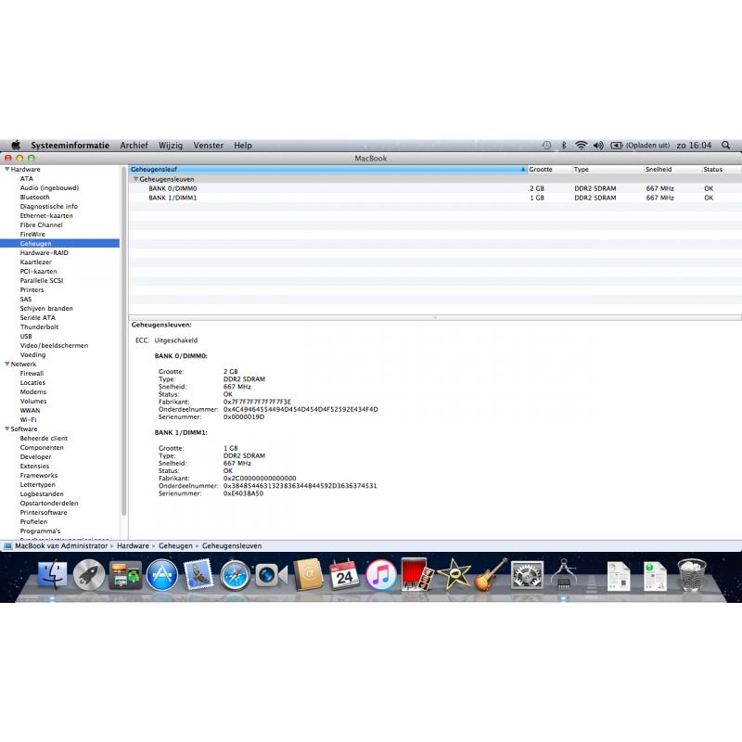Open GarageBand guitar icon in Dock

click(x=491, y=574)
